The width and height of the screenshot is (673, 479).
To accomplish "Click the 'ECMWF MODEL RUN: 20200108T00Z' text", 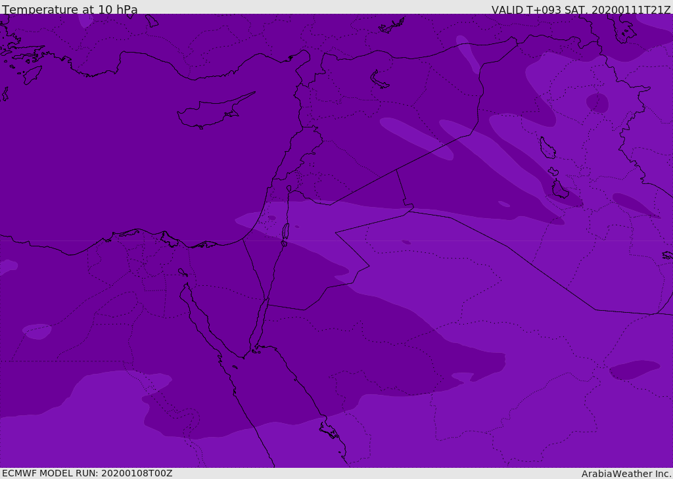I will tap(87, 473).
